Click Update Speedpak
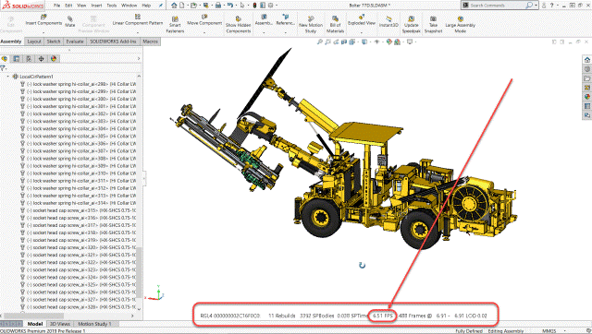The image size is (592, 334). [x=411, y=25]
